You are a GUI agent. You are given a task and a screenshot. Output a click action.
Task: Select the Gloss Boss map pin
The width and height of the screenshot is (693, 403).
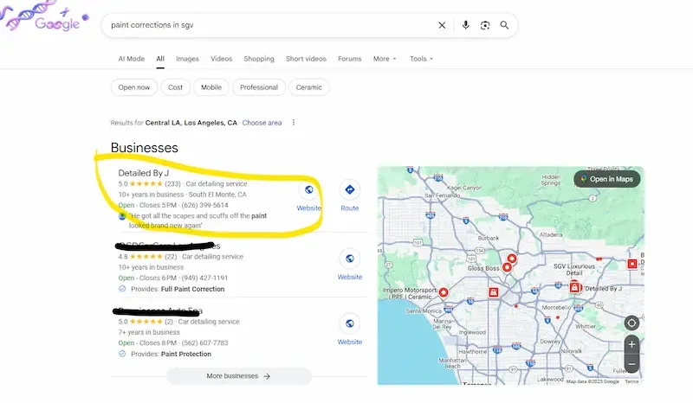coord(507,267)
